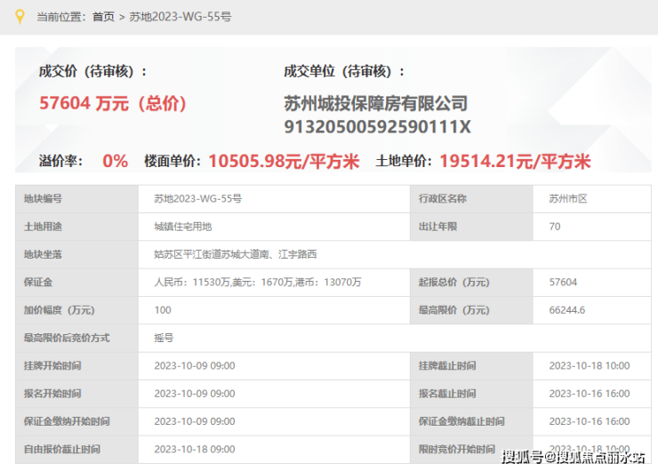Click breadcrumb text 苏地2023-WG-55号
This screenshot has height=471, width=658.
coord(180,17)
